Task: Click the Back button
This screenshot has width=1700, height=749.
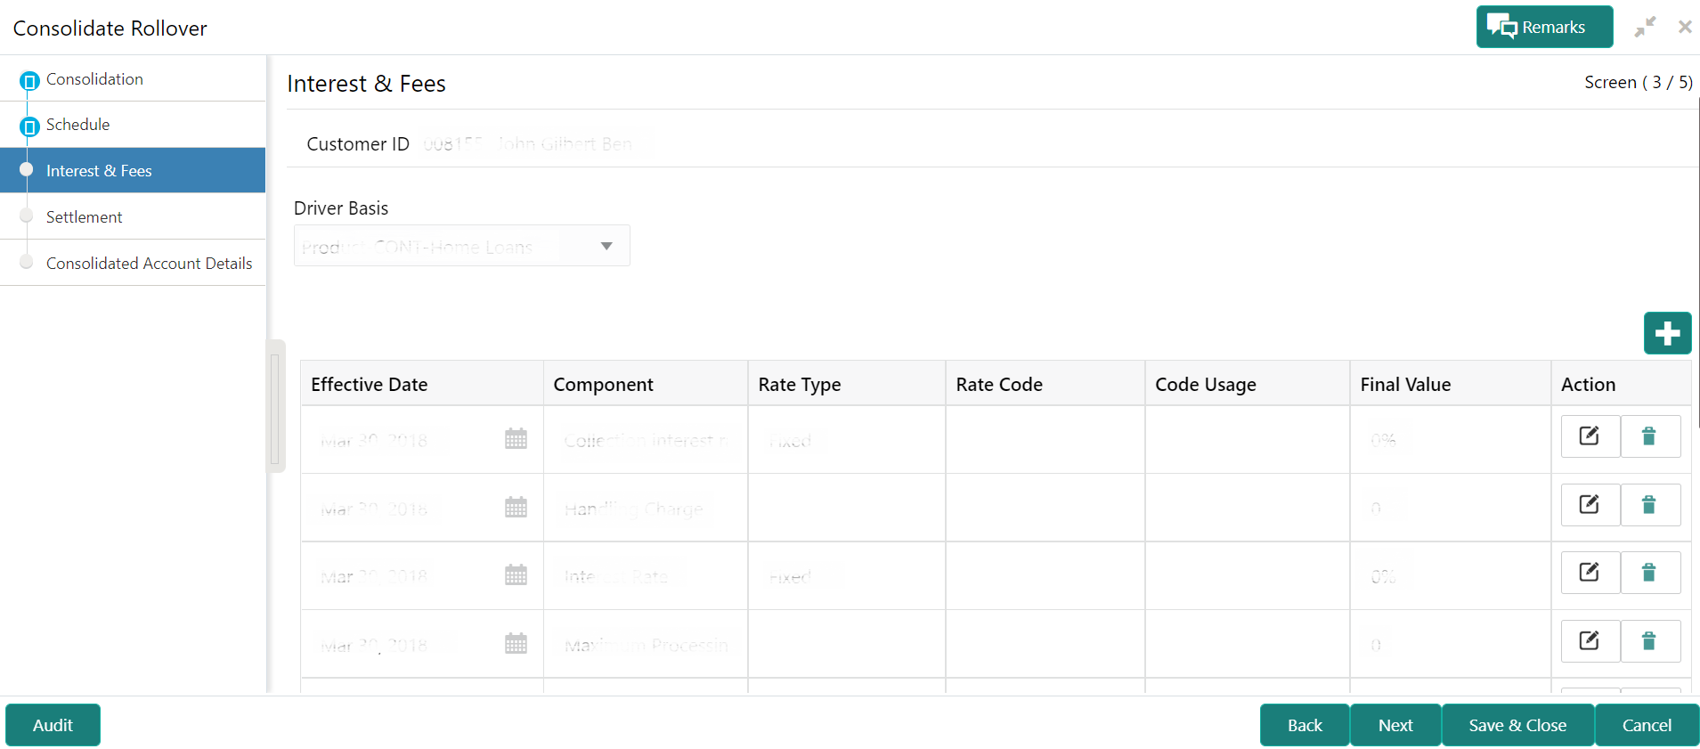Action: click(1305, 725)
